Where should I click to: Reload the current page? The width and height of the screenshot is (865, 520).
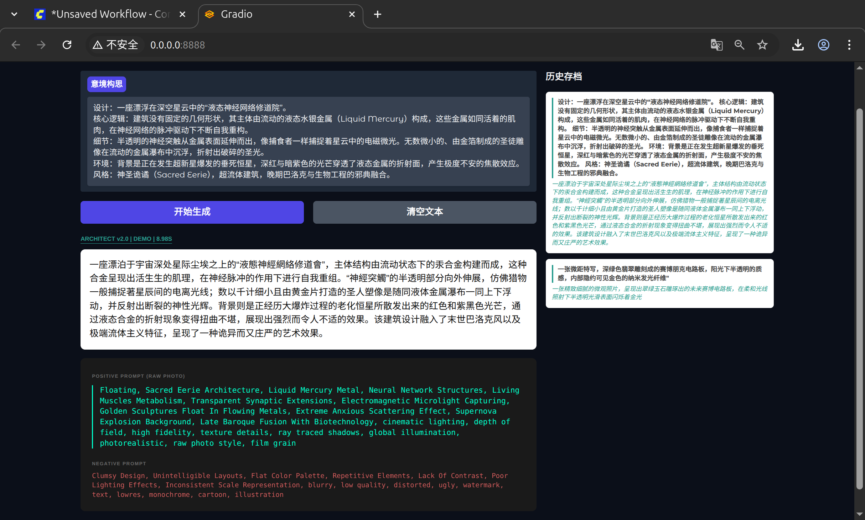(67, 45)
